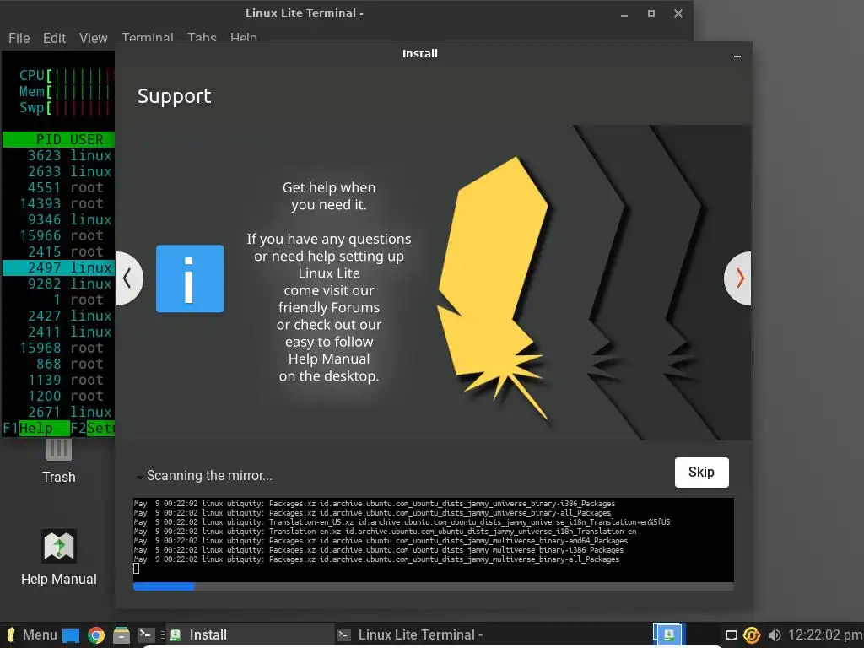This screenshot has width=864, height=648.
Task: Switch to Install taskbar window button
Action: tap(250, 634)
